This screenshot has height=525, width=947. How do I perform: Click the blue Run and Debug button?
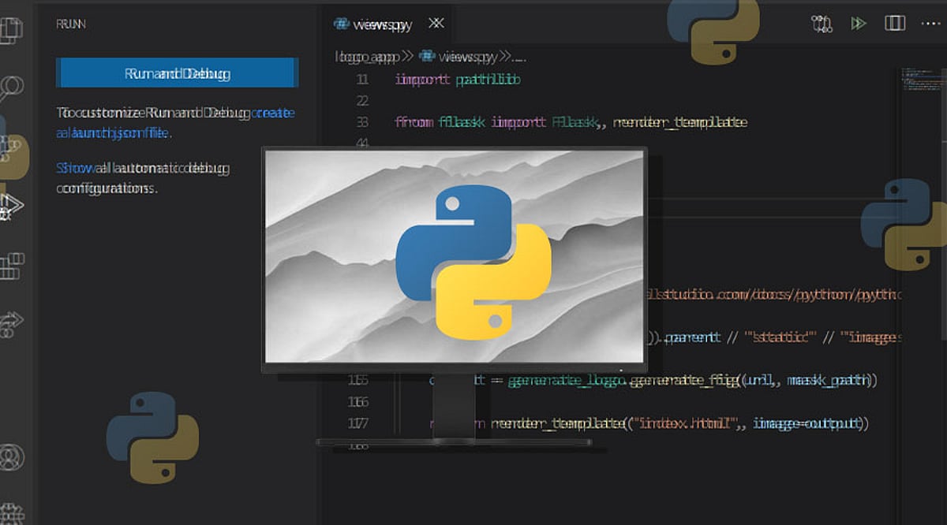click(x=176, y=73)
